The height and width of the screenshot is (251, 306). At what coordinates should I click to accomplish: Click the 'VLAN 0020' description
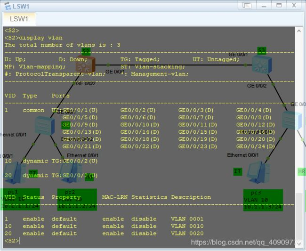click(187, 234)
